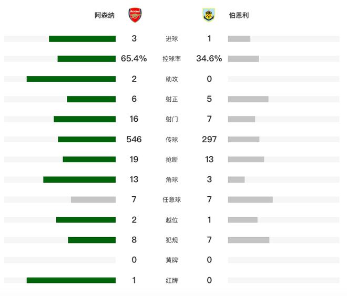The height and width of the screenshot is (296, 347).
Task: Click Arsenal's green 助攻 bar
Action: coord(71,79)
